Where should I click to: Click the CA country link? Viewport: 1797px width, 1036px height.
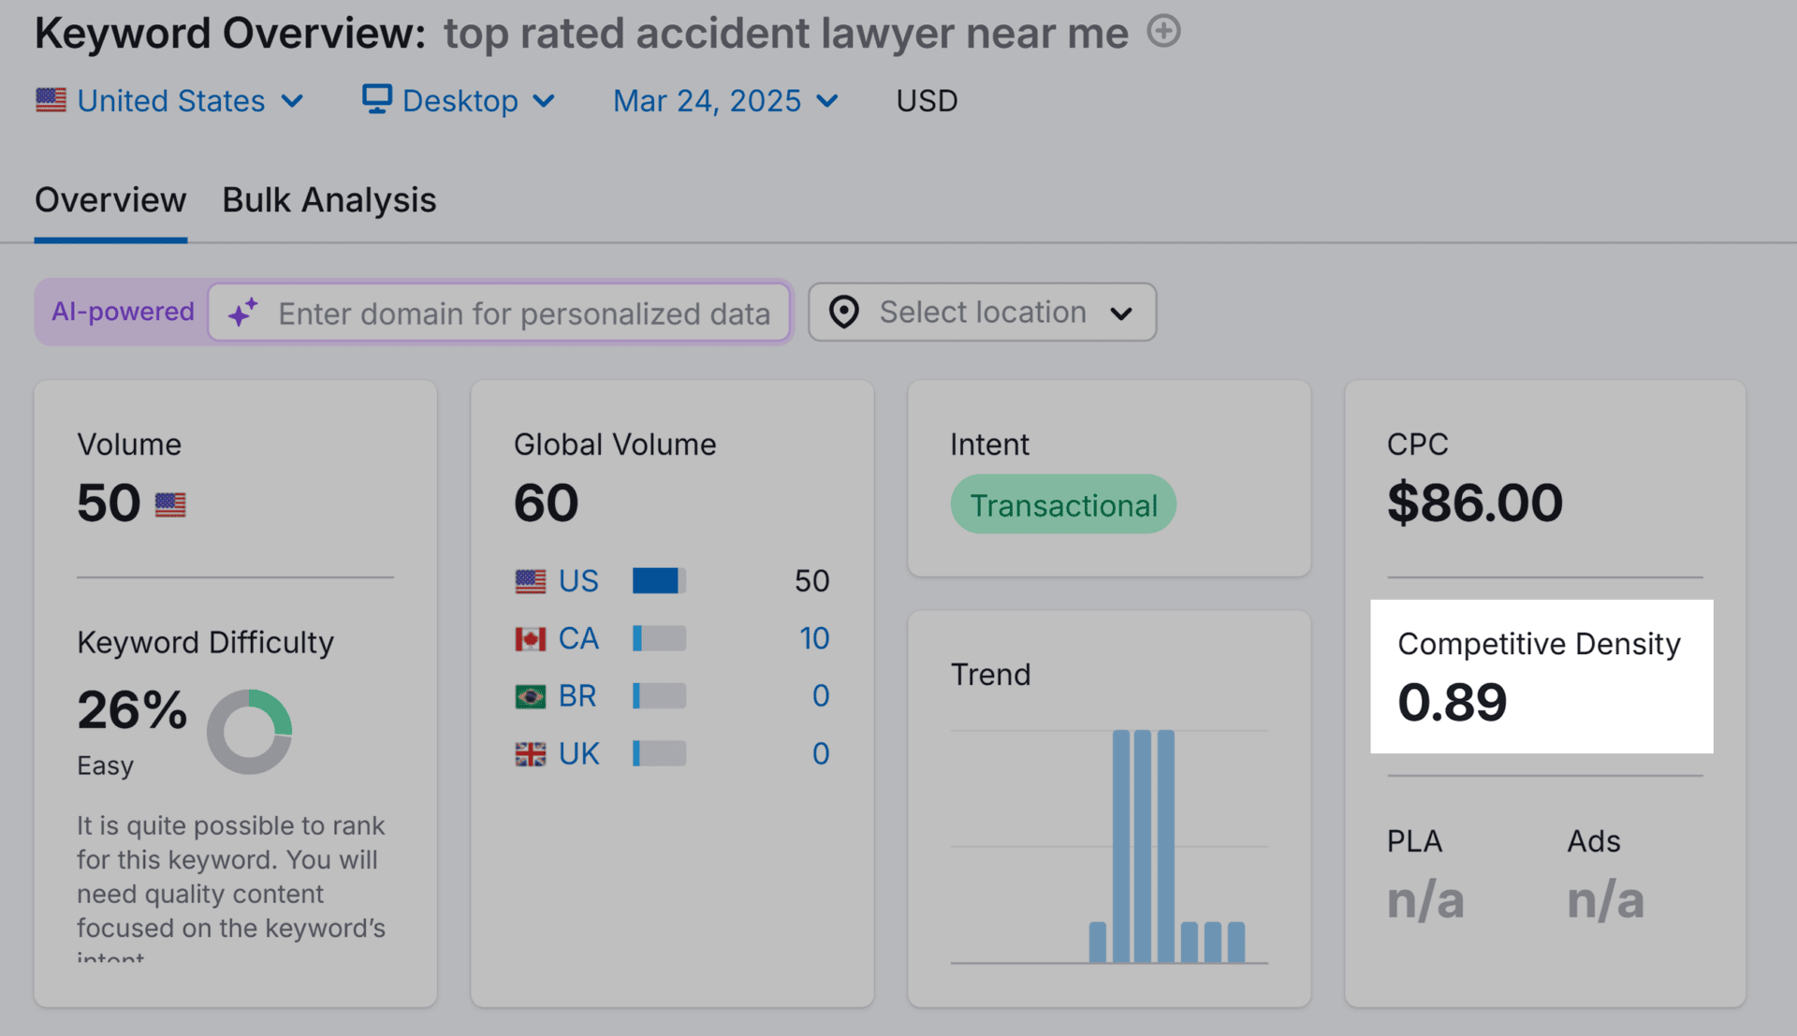click(x=578, y=639)
